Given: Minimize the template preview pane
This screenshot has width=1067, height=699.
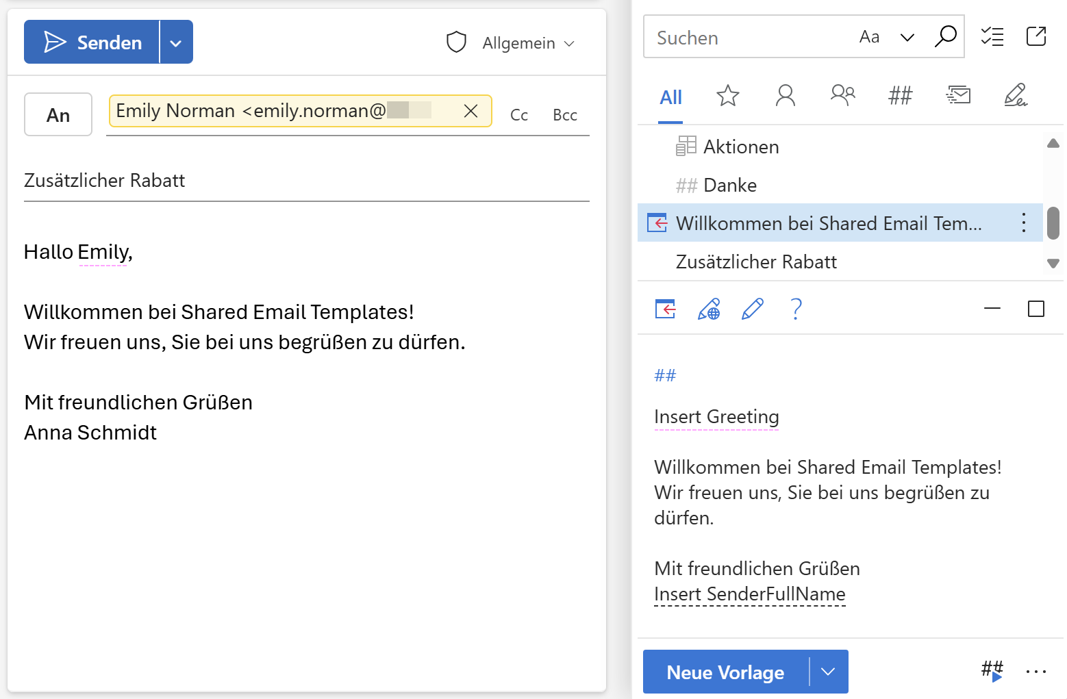Looking at the screenshot, I should click(992, 309).
